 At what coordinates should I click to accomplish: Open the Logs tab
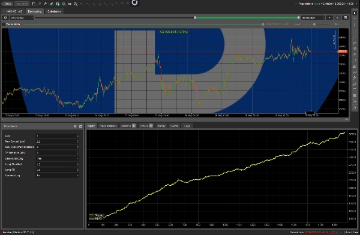(187, 126)
